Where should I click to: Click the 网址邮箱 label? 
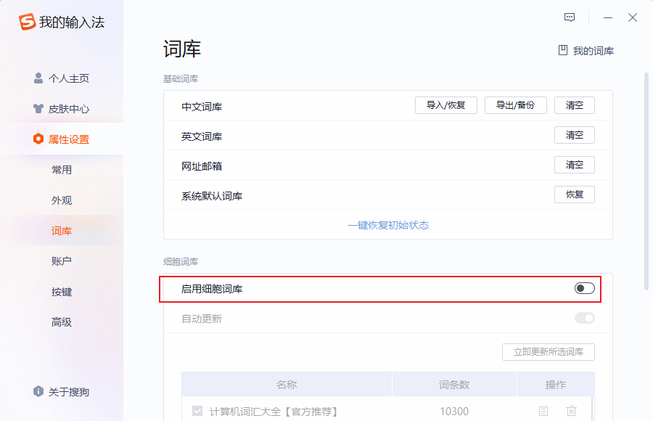[202, 166]
